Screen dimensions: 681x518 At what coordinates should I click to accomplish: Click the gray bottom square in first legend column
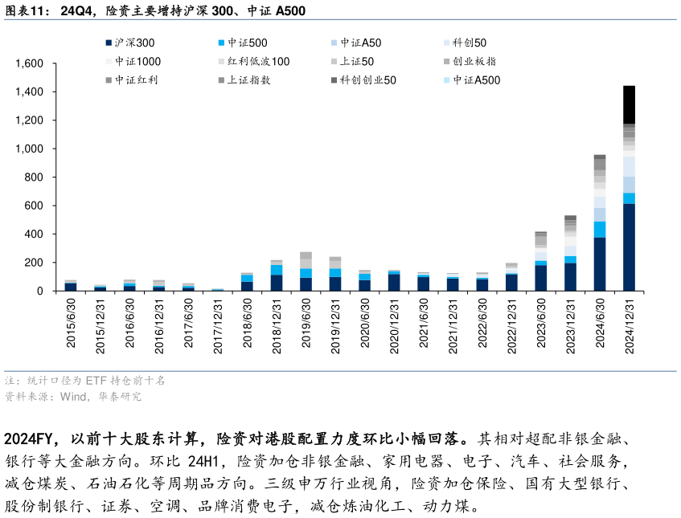[x=108, y=80]
